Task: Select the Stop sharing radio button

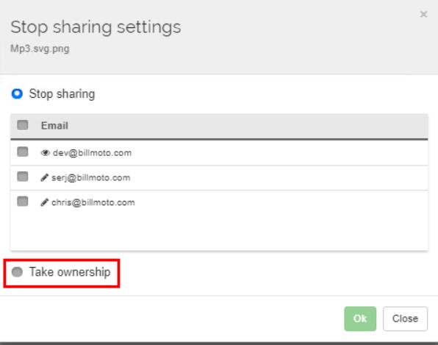Action: tap(17, 93)
